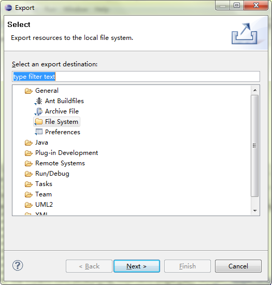Click the scrollbar up arrow
The height and width of the screenshot is (285, 272).
tap(255, 90)
